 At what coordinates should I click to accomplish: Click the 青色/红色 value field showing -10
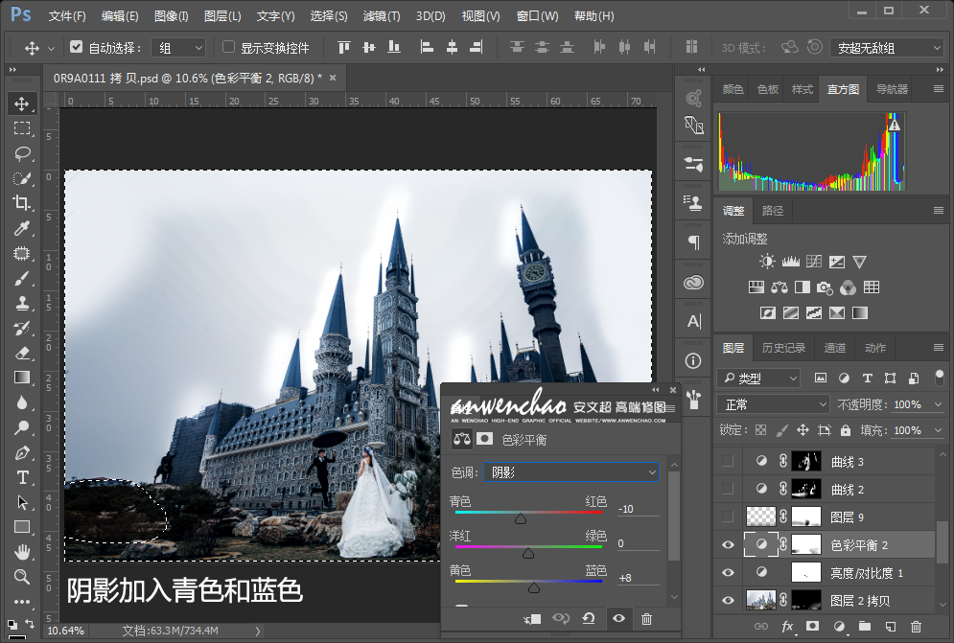point(638,509)
